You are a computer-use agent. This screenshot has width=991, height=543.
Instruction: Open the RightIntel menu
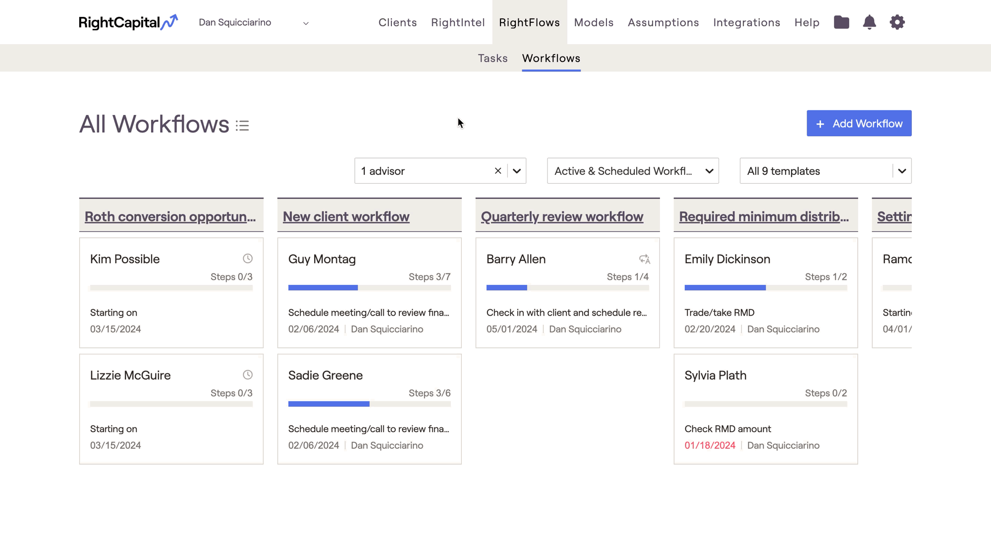pyautogui.click(x=457, y=23)
